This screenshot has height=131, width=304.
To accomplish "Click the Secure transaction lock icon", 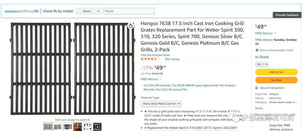I will point(256,88).
